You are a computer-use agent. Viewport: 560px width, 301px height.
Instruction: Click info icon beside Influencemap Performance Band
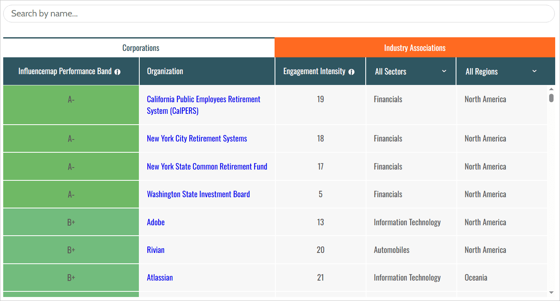pyautogui.click(x=117, y=72)
